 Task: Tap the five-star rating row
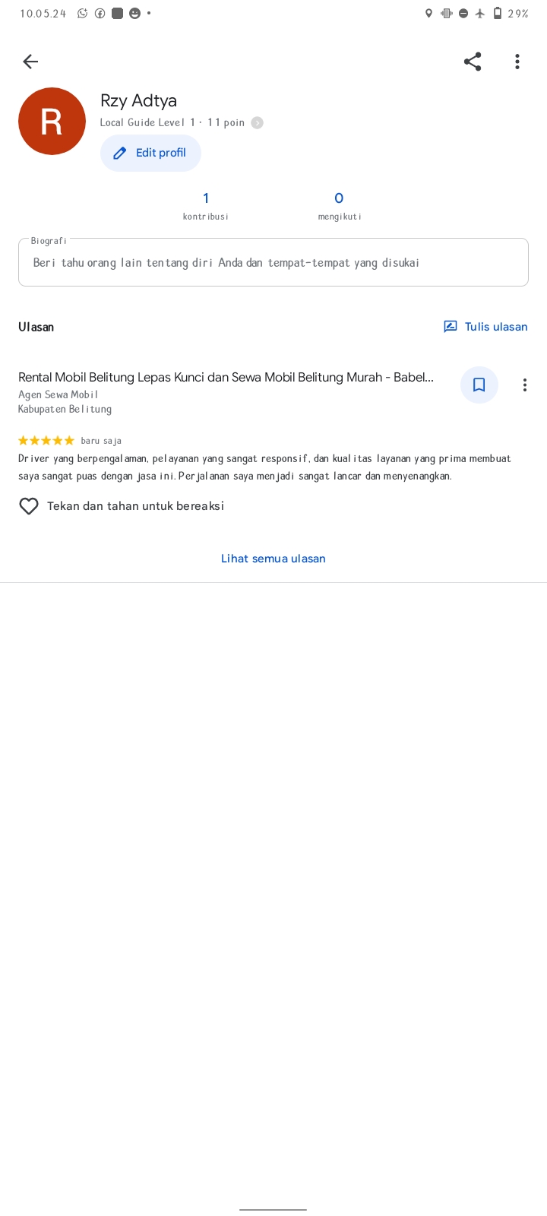click(46, 441)
